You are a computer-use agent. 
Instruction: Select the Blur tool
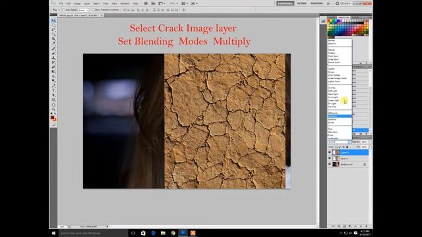pyautogui.click(x=53, y=76)
